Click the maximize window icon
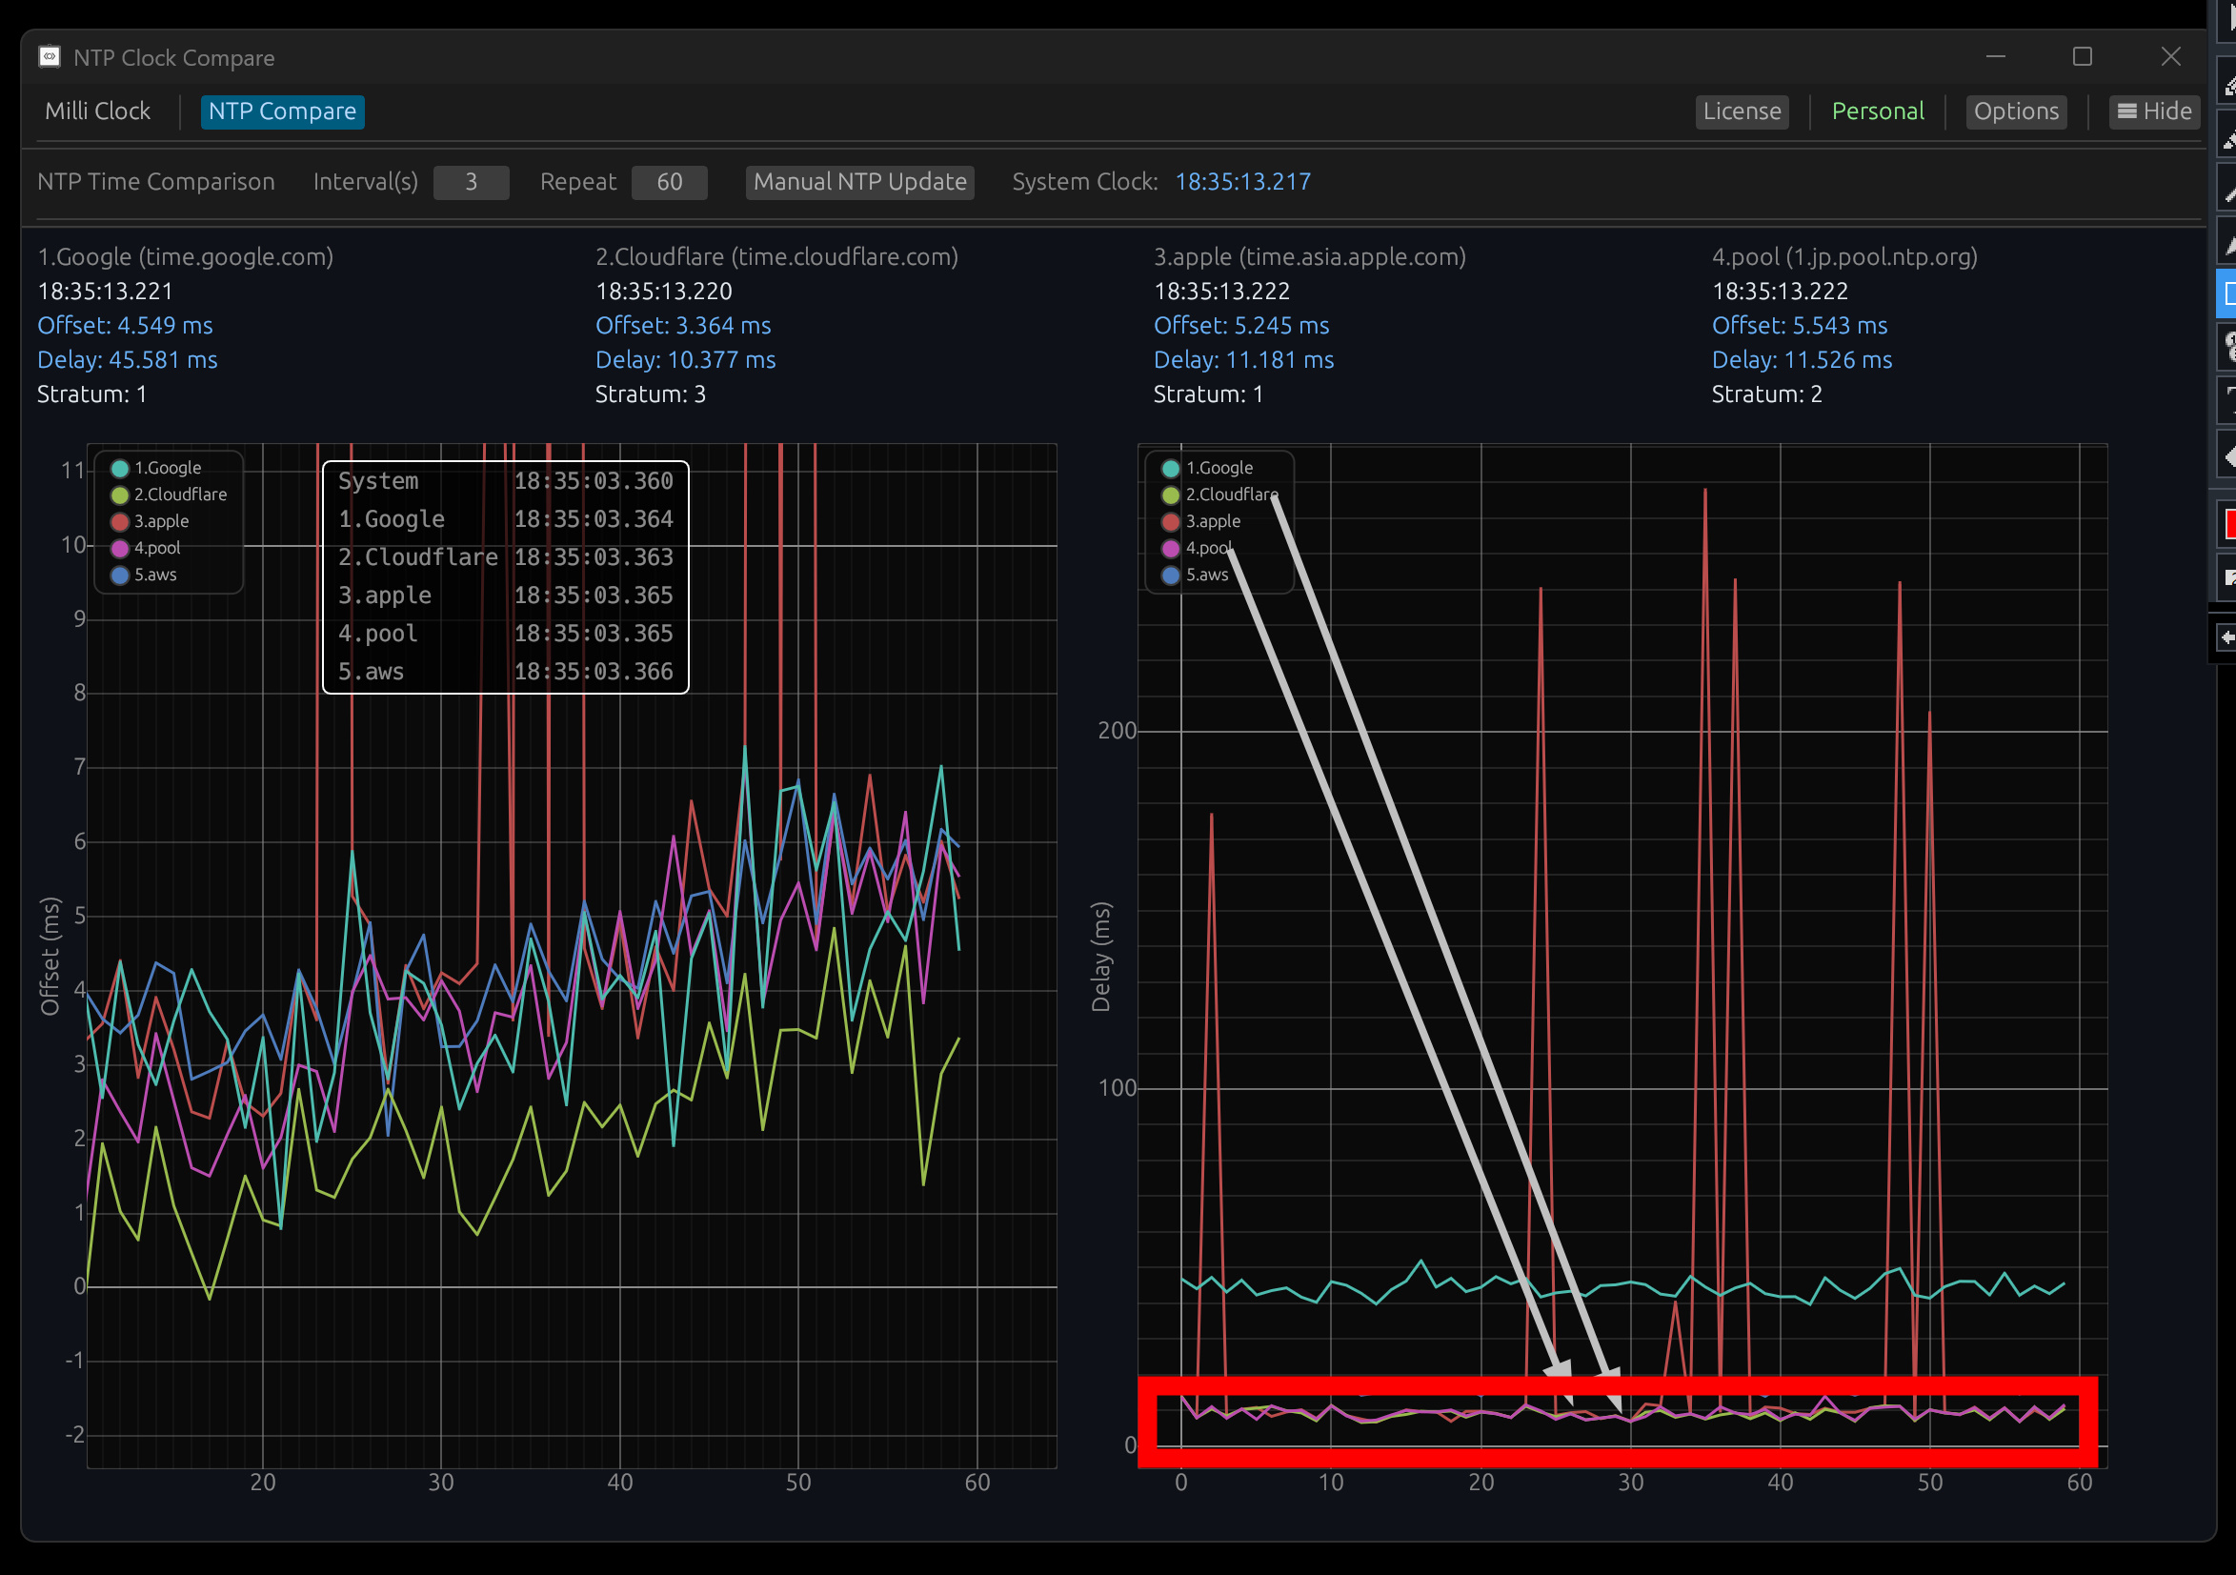Screen dimensions: 2236x1575 tap(2082, 57)
